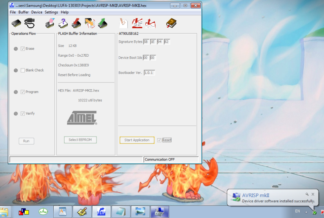Screen dimensions: 324x218
Task: Open the Settings menu
Action: (x=51, y=12)
